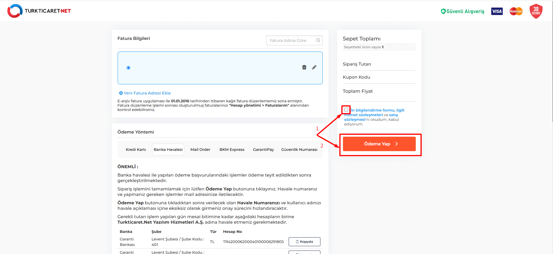Choose the BKM Express payment tab
Image resolution: width=553 pixels, height=254 pixels.
coord(232,150)
